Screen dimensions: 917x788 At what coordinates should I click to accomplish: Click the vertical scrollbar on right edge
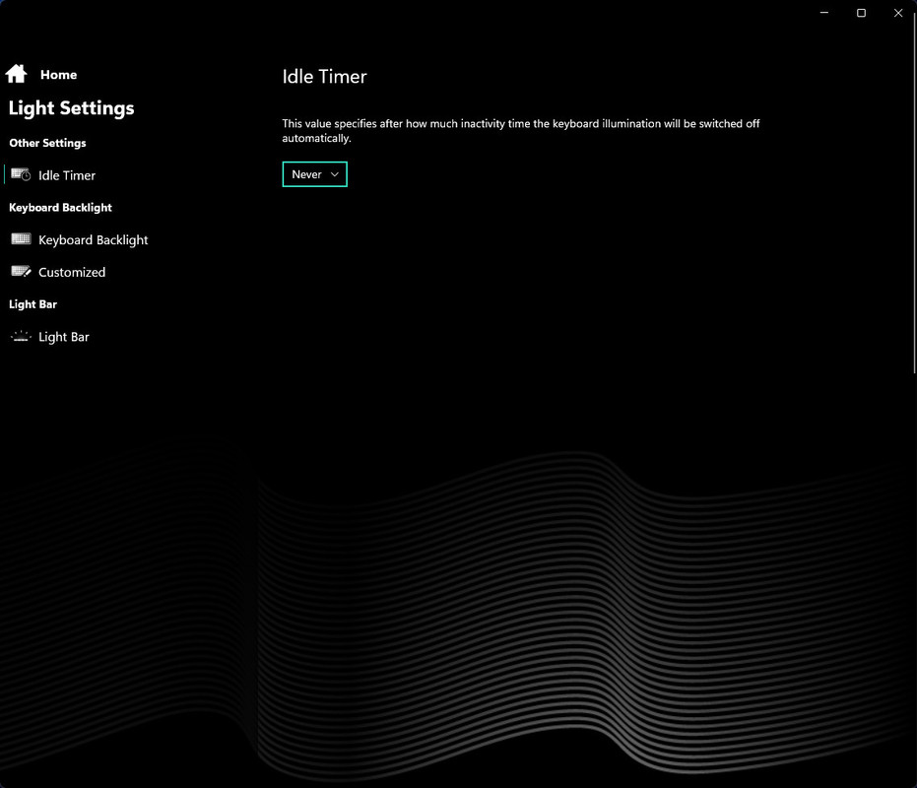[x=914, y=193]
